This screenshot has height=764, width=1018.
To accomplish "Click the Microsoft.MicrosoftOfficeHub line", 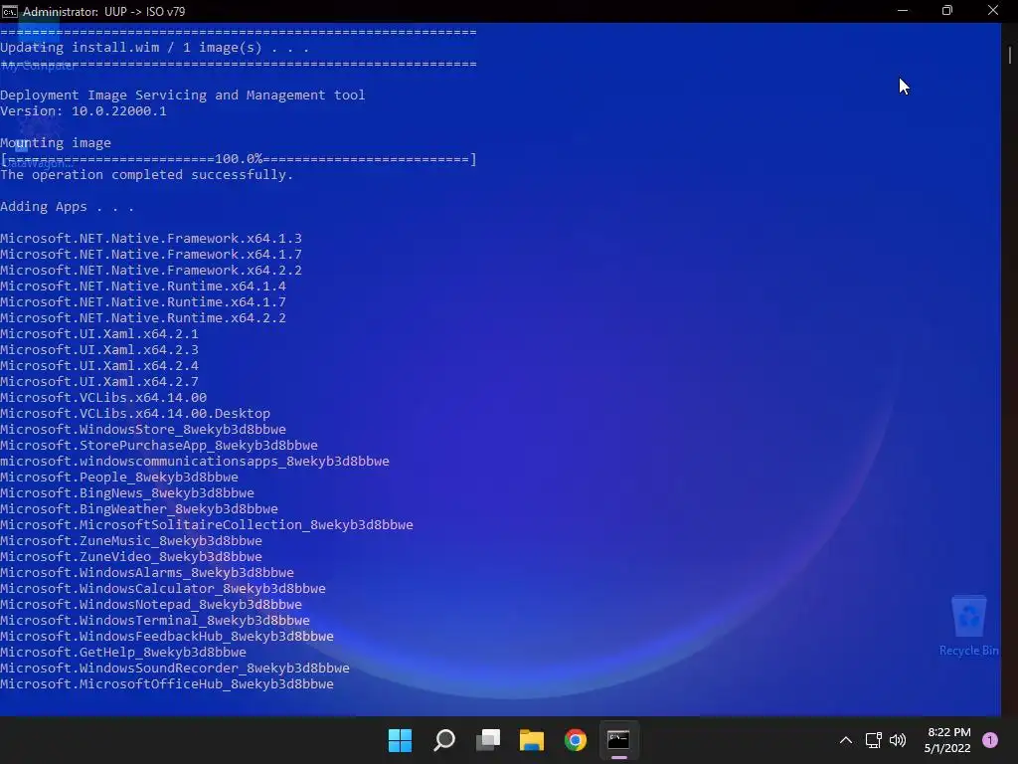I will tap(167, 684).
